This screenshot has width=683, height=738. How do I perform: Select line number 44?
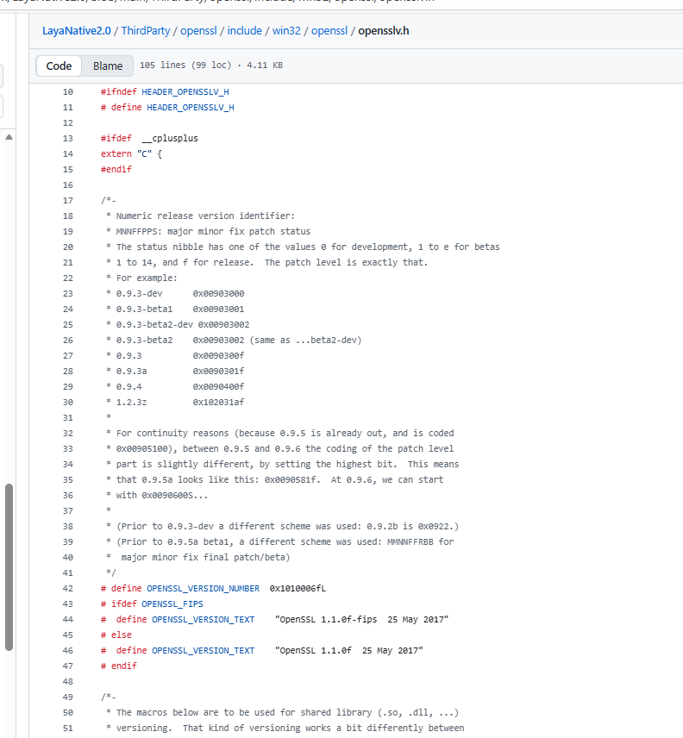68,619
